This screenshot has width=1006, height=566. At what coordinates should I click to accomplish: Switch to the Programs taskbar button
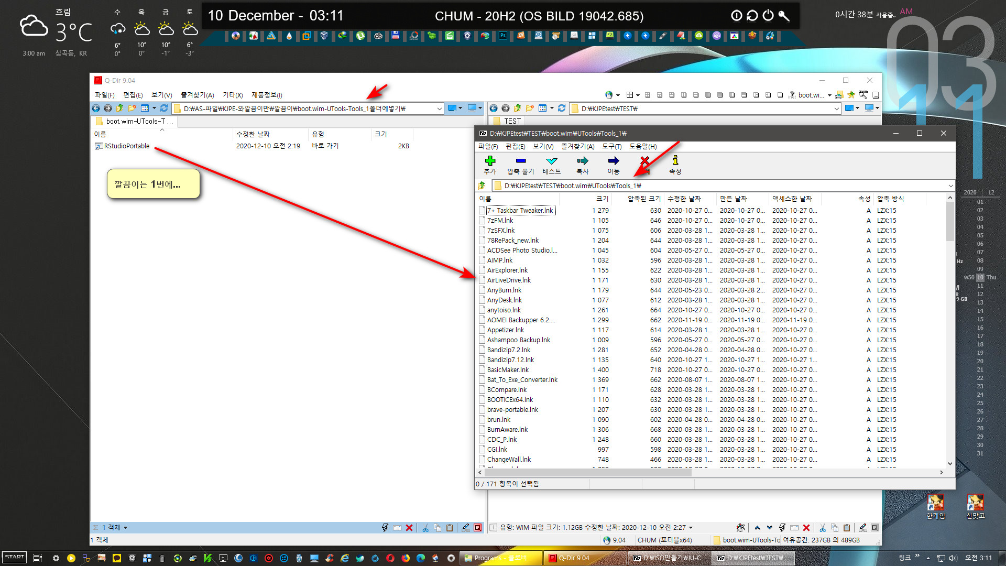coord(501,558)
